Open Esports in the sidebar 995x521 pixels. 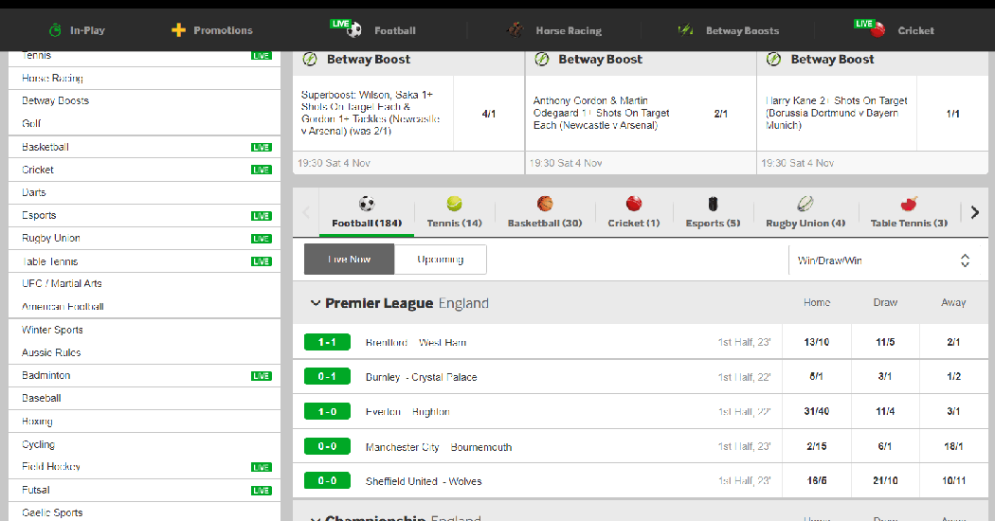(x=145, y=215)
